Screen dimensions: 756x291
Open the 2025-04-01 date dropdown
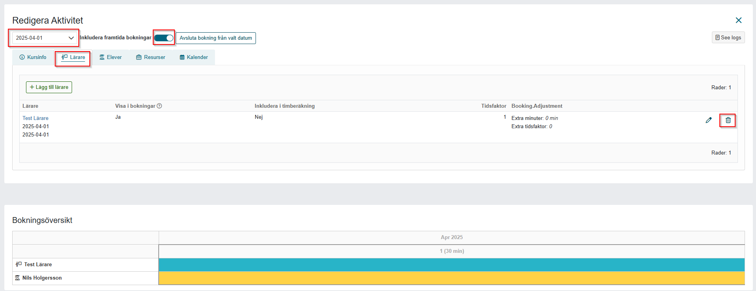[x=44, y=38]
